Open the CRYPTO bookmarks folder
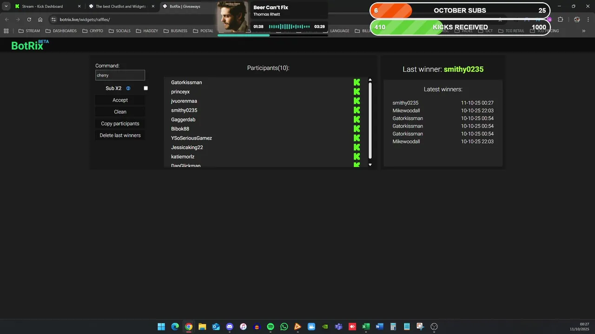 93,31
